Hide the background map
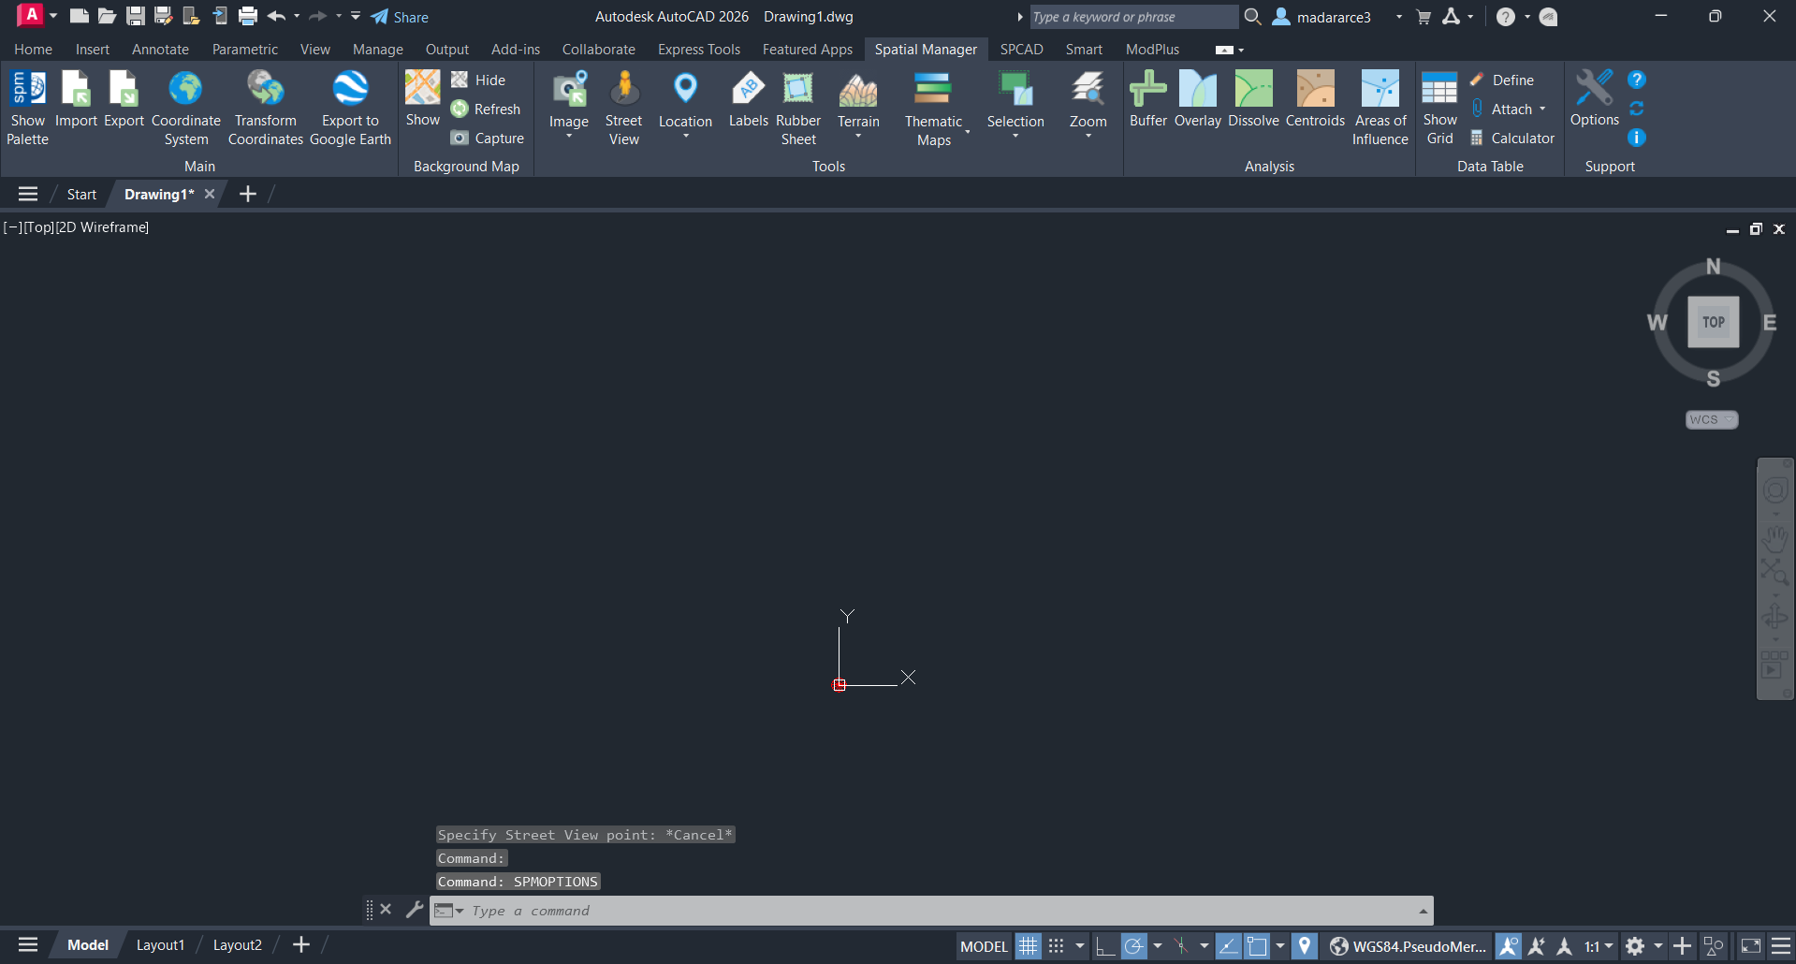Screen dimensions: 1796x964 tap(477, 80)
